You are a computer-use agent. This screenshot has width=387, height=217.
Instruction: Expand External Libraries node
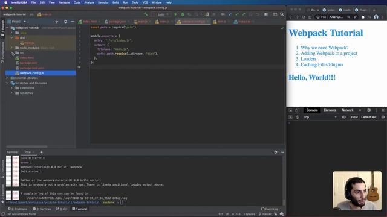(7, 78)
